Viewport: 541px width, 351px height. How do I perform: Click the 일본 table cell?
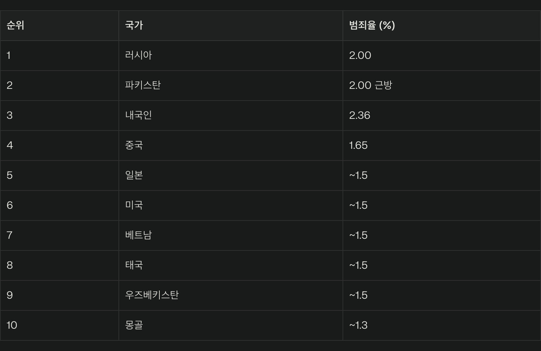pos(231,175)
